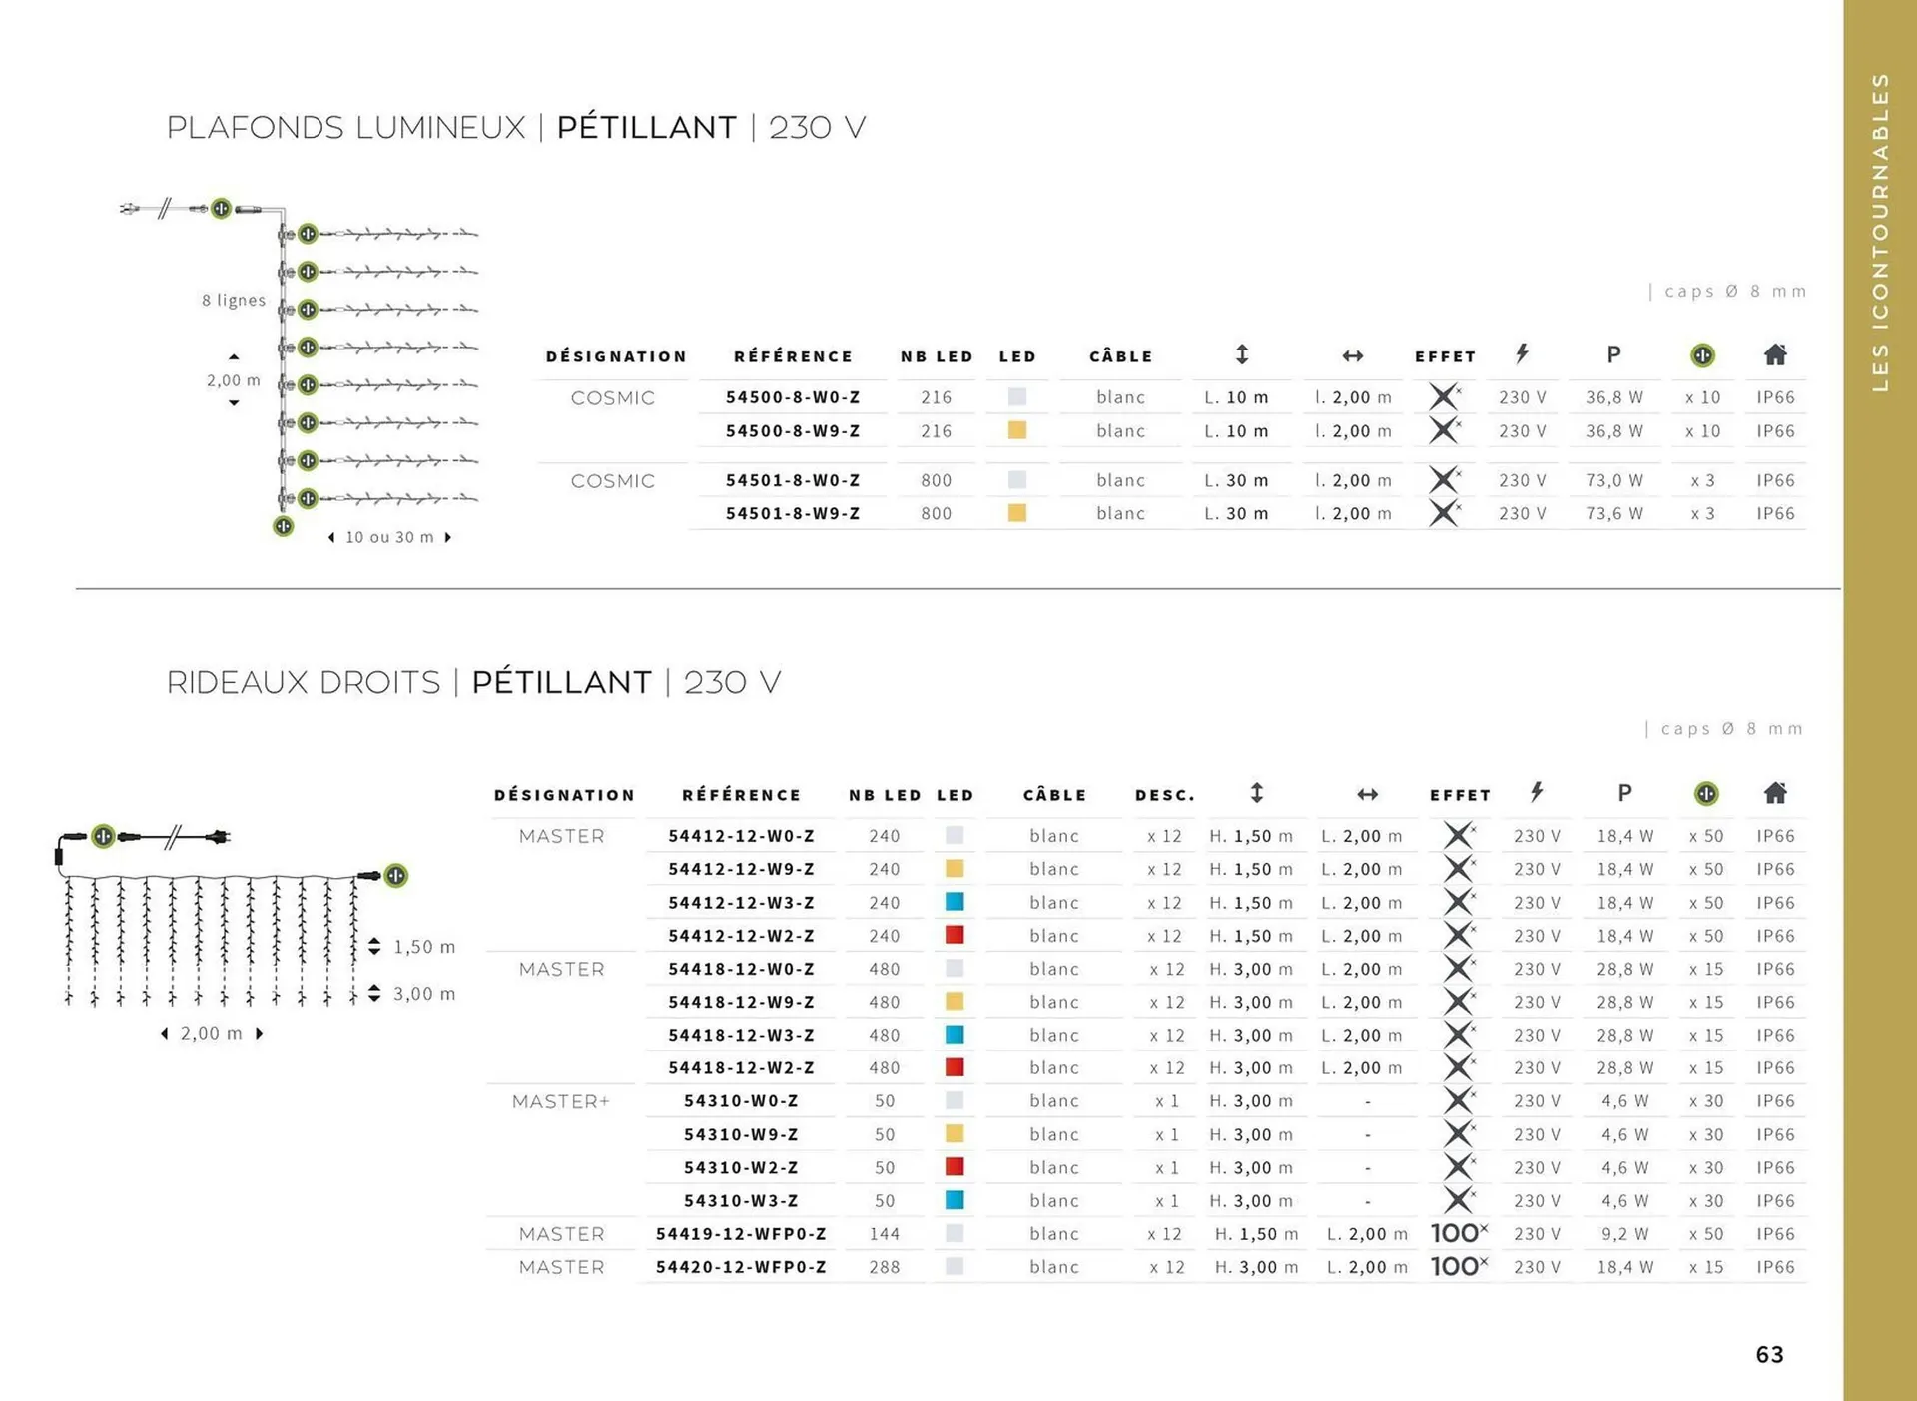
Task: Click the page number 63
Action: (x=1769, y=1354)
